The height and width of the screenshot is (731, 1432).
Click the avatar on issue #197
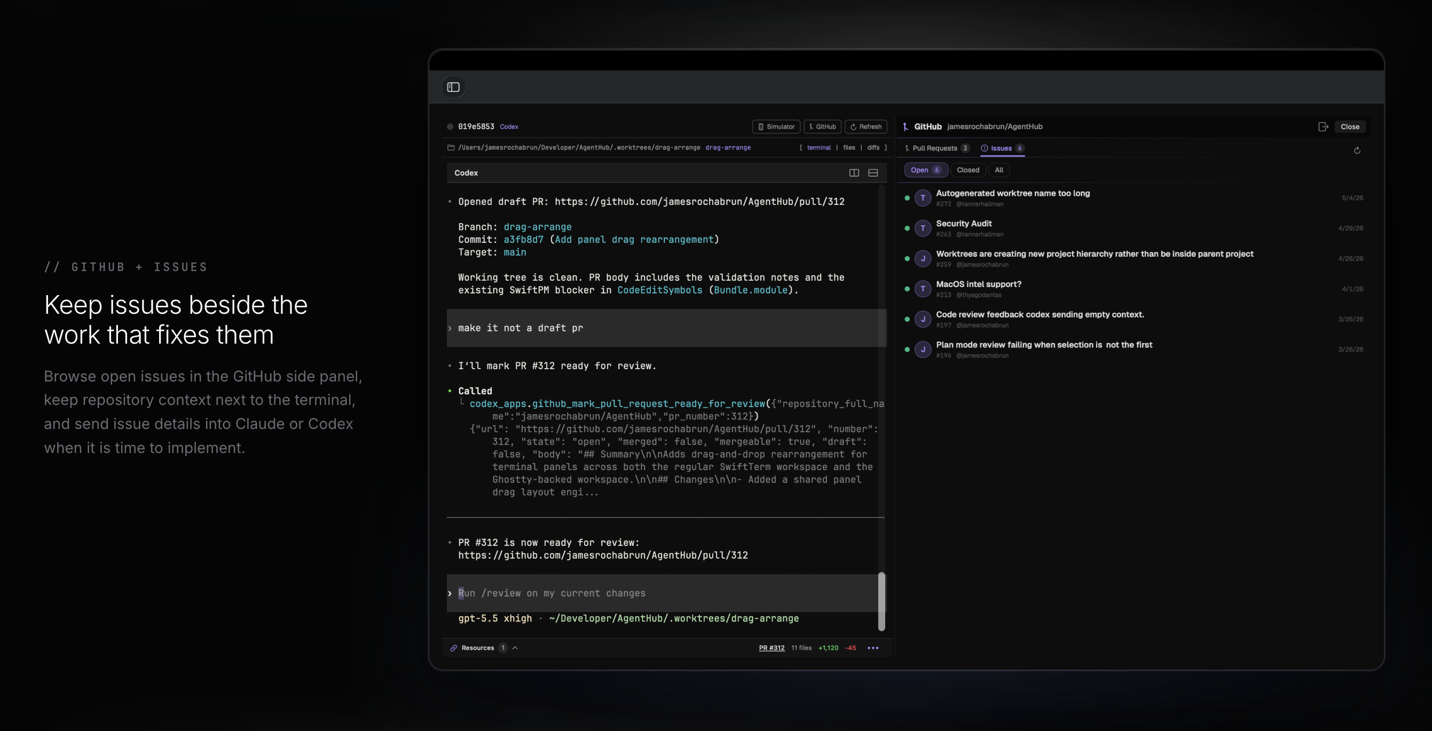click(x=923, y=320)
